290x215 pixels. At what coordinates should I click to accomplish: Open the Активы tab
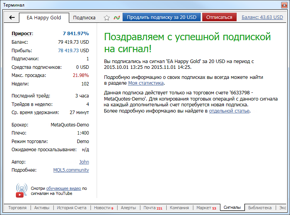click(42, 208)
